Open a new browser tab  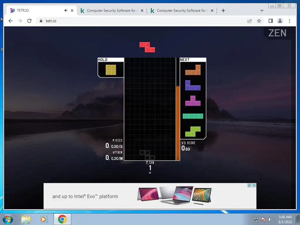click(223, 11)
